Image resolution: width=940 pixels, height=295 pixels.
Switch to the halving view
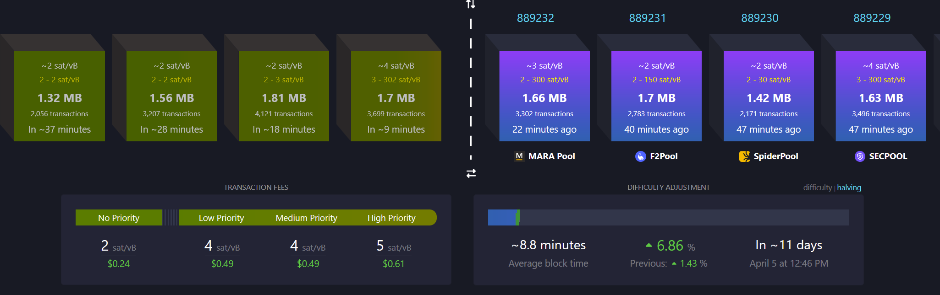click(849, 188)
